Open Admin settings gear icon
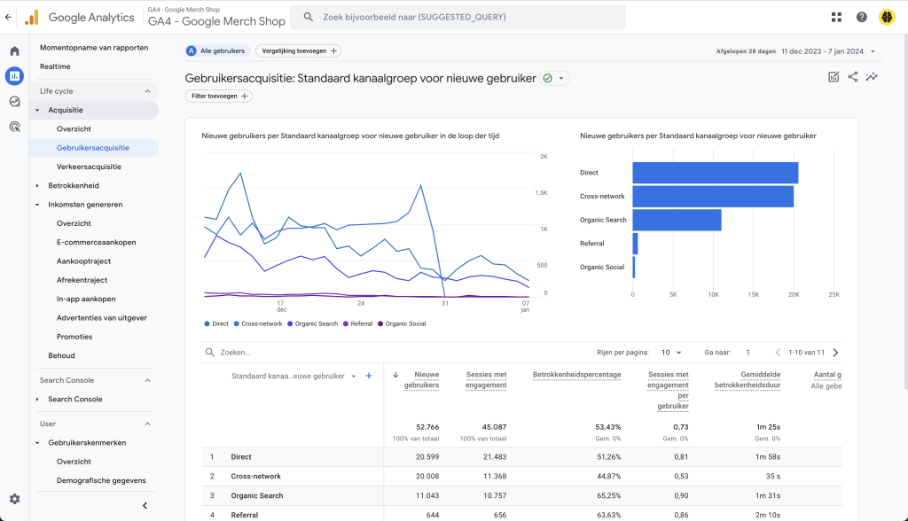 (x=14, y=499)
